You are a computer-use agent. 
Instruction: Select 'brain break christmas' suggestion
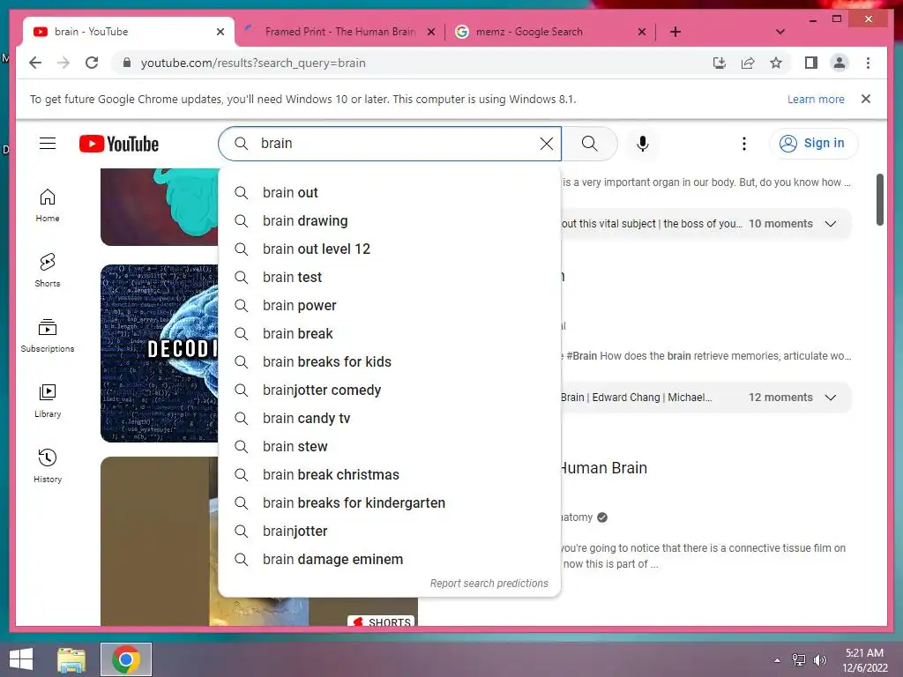point(390,475)
